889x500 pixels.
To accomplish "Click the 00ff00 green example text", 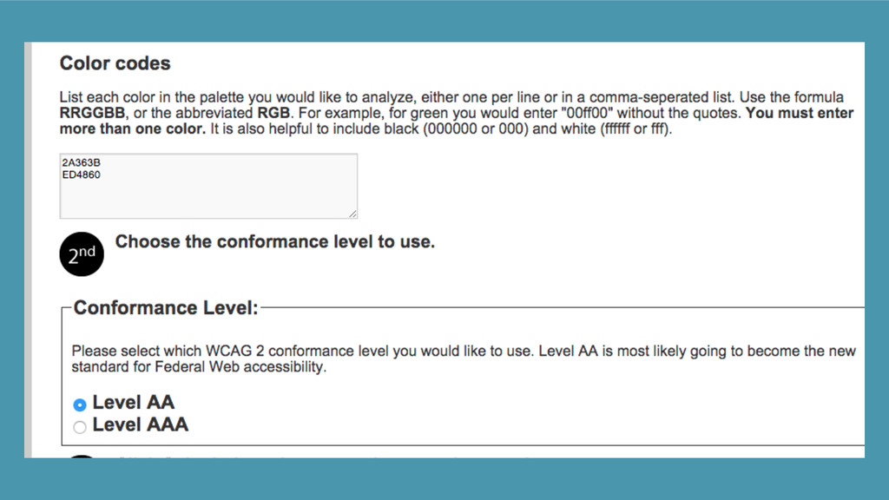I will click(x=586, y=113).
